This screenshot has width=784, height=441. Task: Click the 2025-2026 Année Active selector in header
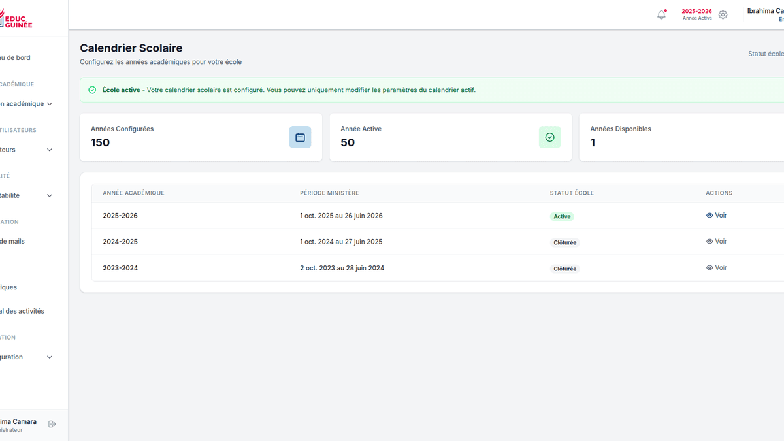tap(696, 14)
